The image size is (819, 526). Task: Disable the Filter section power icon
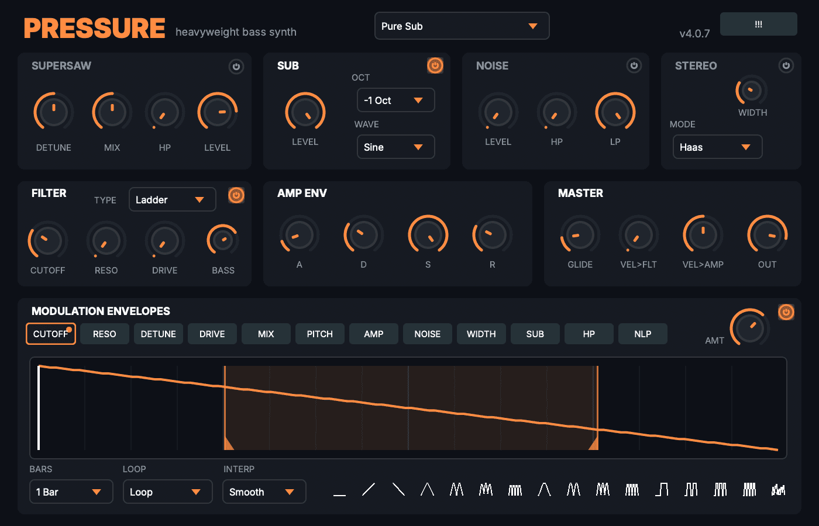(236, 195)
